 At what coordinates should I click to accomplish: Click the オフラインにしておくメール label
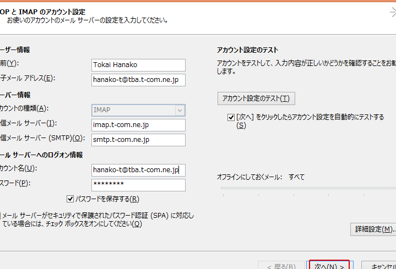point(249,177)
